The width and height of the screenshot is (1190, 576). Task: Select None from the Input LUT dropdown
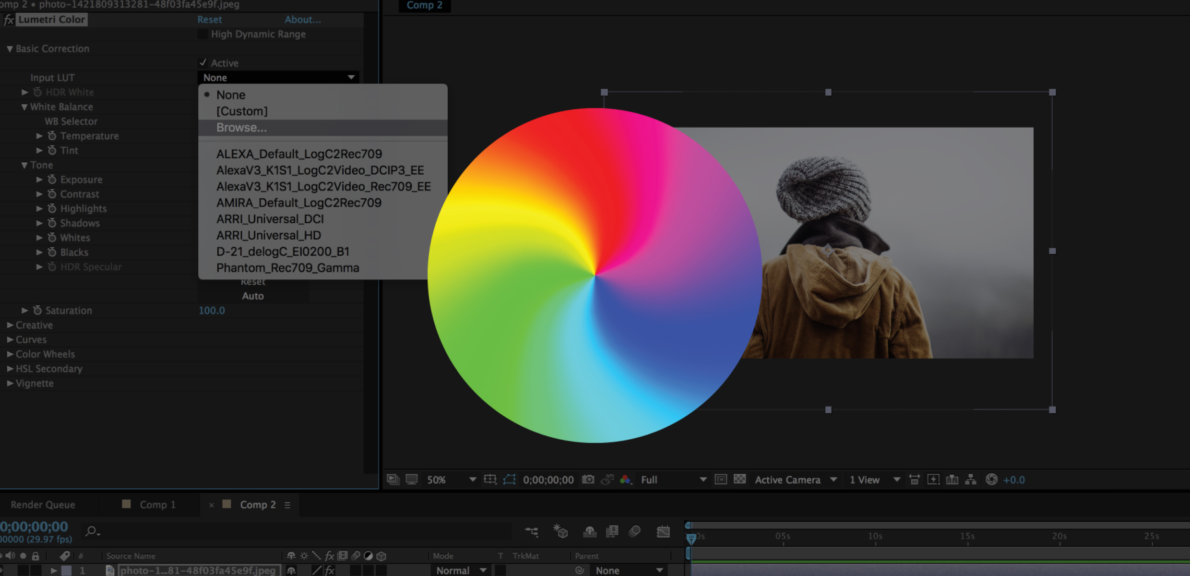232,94
